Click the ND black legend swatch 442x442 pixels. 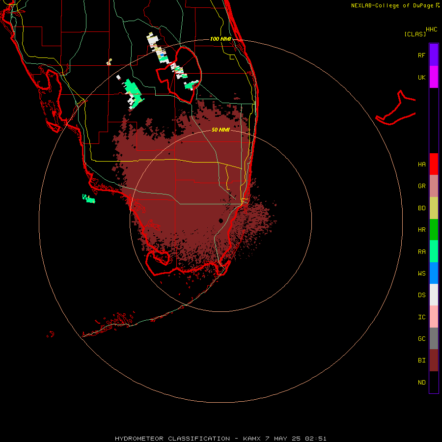[434, 382]
